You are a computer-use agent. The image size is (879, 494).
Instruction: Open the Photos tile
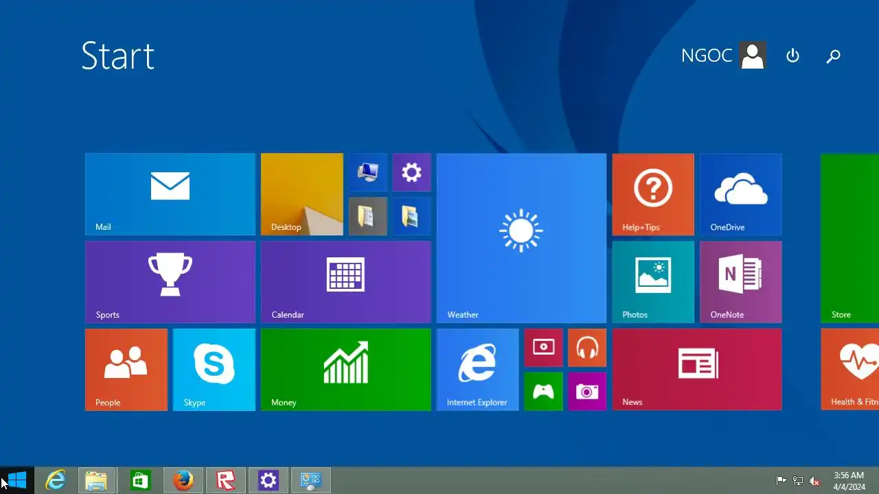[x=653, y=282]
